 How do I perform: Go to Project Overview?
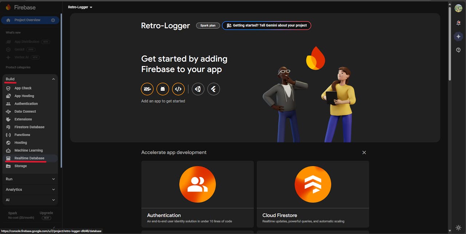pyautogui.click(x=27, y=20)
